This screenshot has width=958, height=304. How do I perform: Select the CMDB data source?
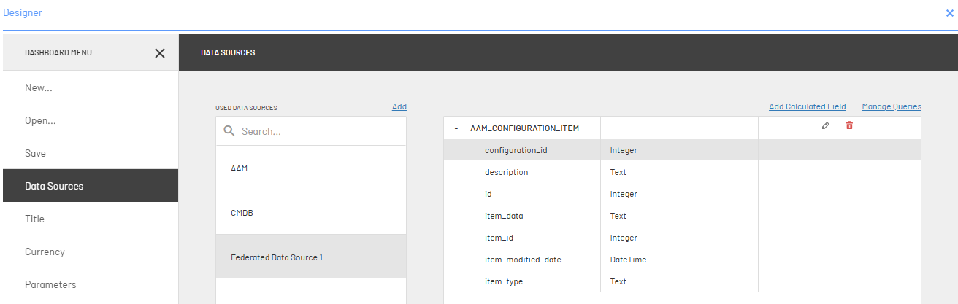tap(311, 212)
